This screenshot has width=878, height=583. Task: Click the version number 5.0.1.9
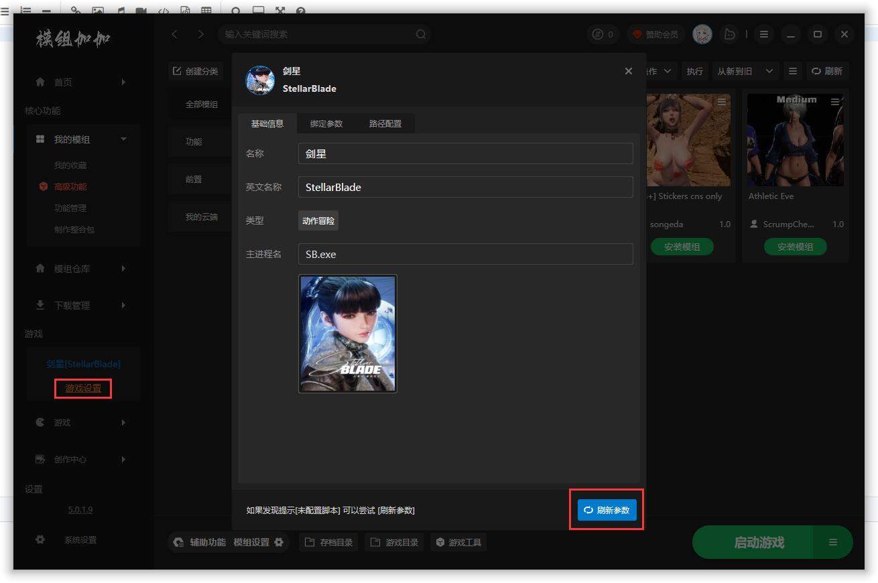80,509
